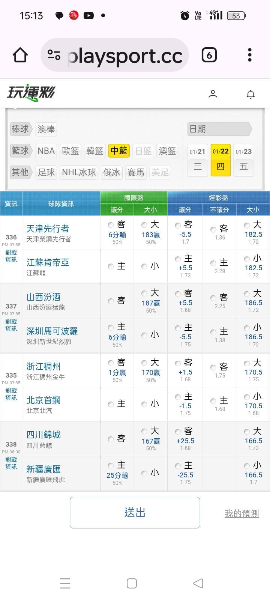270x602 pixels.
Task: Tap the browser home icon
Action: tap(20, 55)
